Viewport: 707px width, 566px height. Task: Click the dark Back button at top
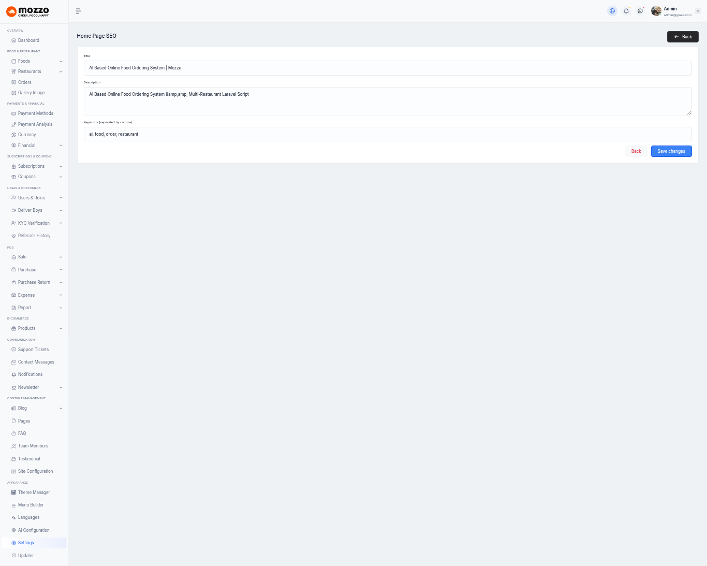683,37
